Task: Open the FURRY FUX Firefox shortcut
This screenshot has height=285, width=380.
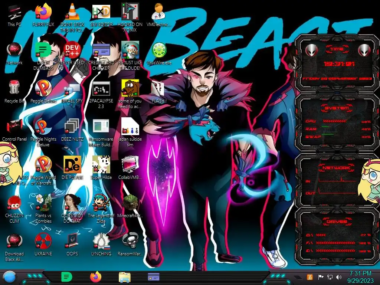Action: click(43, 12)
